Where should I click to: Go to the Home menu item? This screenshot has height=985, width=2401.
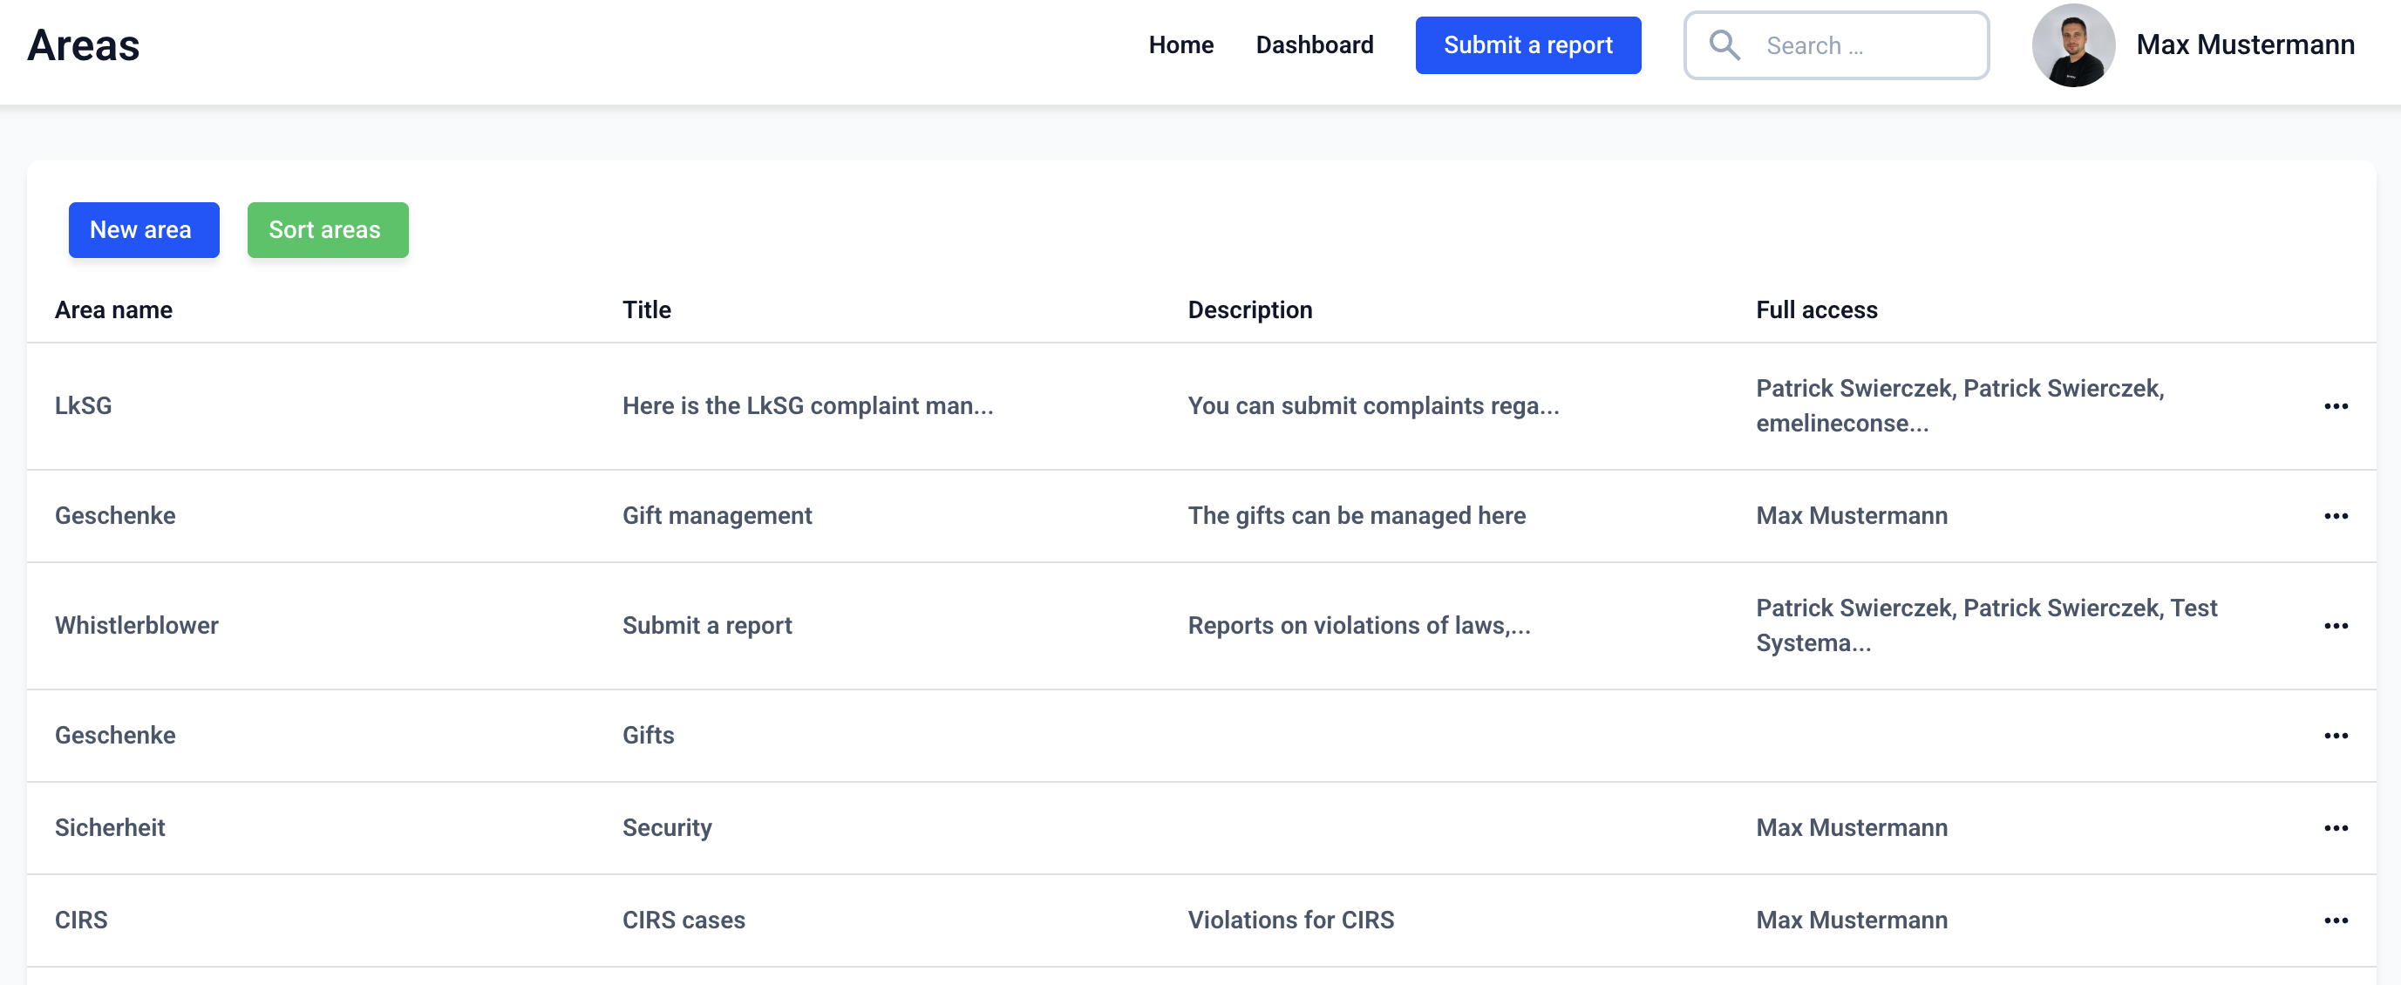coord(1180,45)
